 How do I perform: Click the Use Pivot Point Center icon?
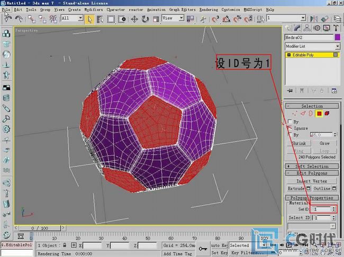coord(190,19)
